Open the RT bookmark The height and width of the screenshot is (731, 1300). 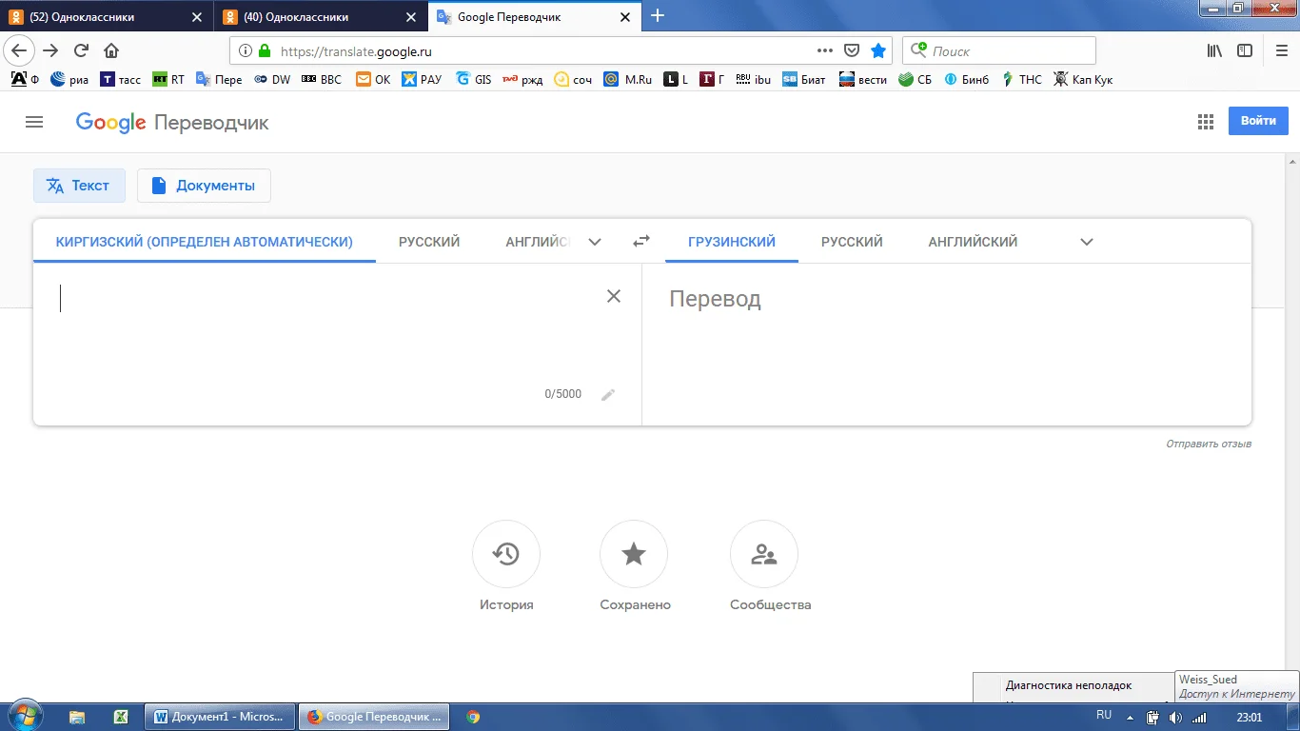(168, 80)
